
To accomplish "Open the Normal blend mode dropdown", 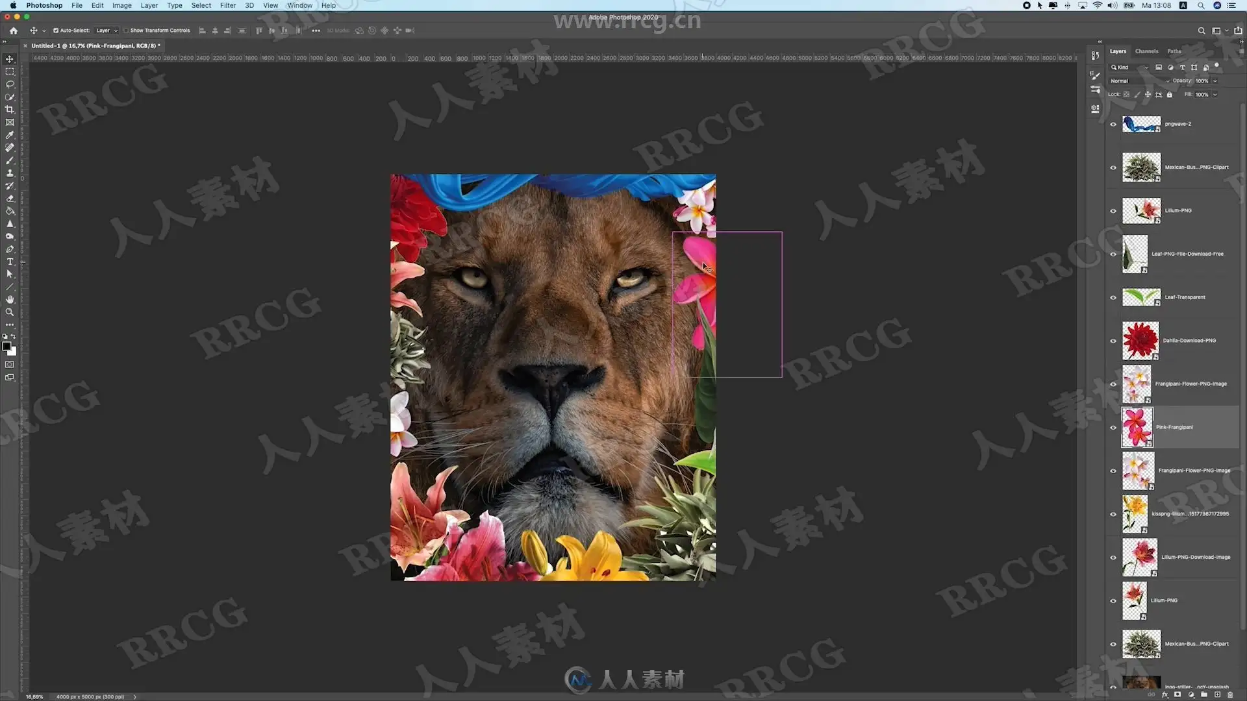I will [1139, 81].
